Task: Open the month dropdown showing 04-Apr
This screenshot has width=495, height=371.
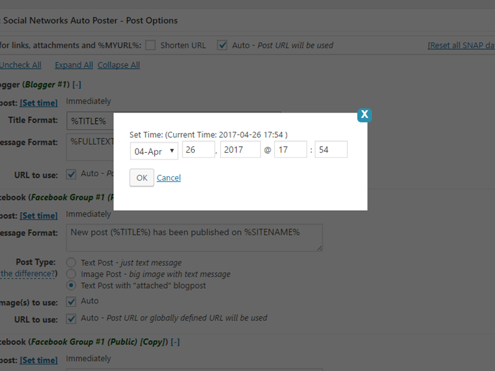Action: [x=154, y=150]
